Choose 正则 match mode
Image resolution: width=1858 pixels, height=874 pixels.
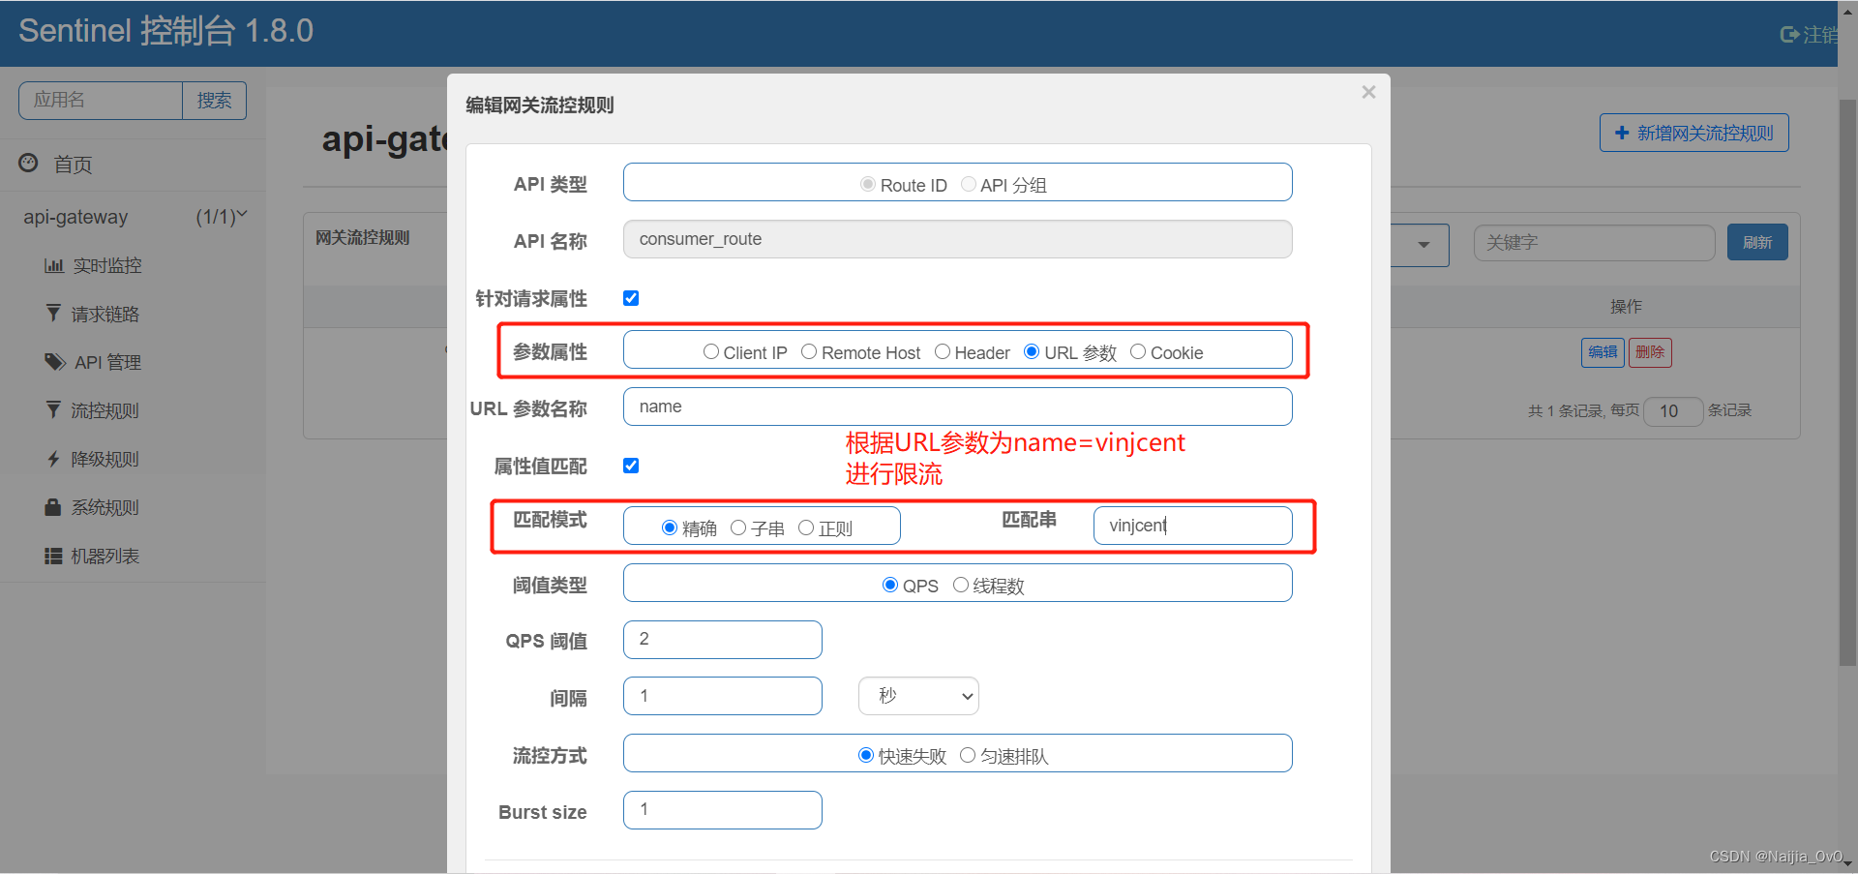click(x=806, y=527)
